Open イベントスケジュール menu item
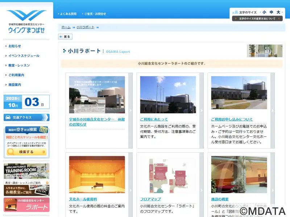290x217 pixels. coord(24,56)
